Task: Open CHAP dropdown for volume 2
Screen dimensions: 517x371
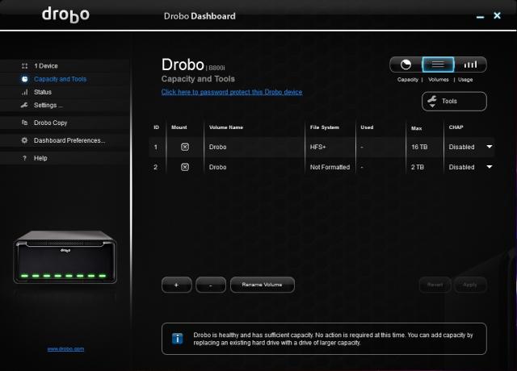Action: tap(490, 167)
